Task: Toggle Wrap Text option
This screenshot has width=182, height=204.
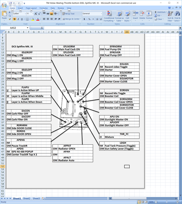Action: pyautogui.click(x=68, y=14)
